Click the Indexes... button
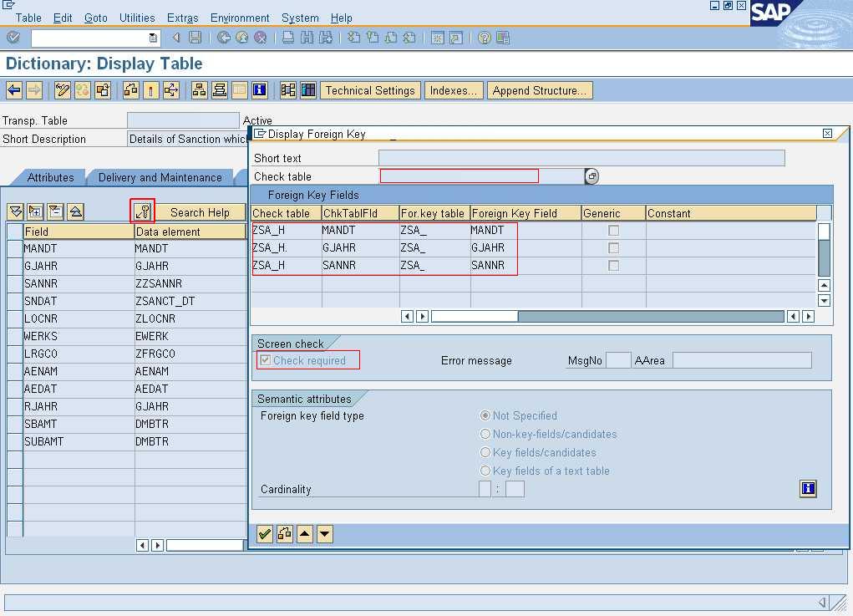 pyautogui.click(x=454, y=89)
